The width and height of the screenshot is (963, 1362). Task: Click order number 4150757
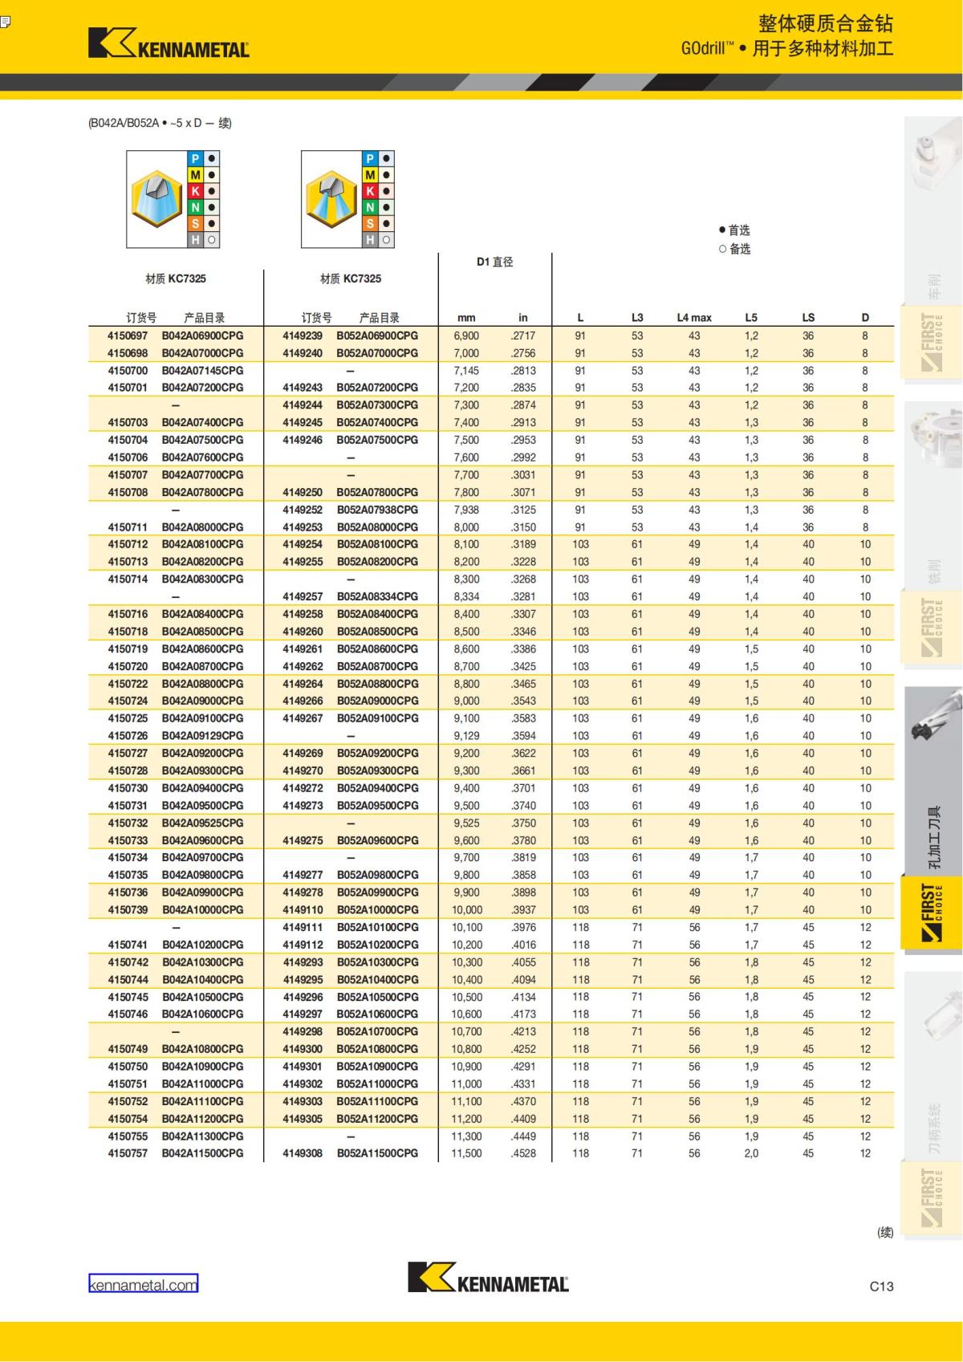(128, 1153)
